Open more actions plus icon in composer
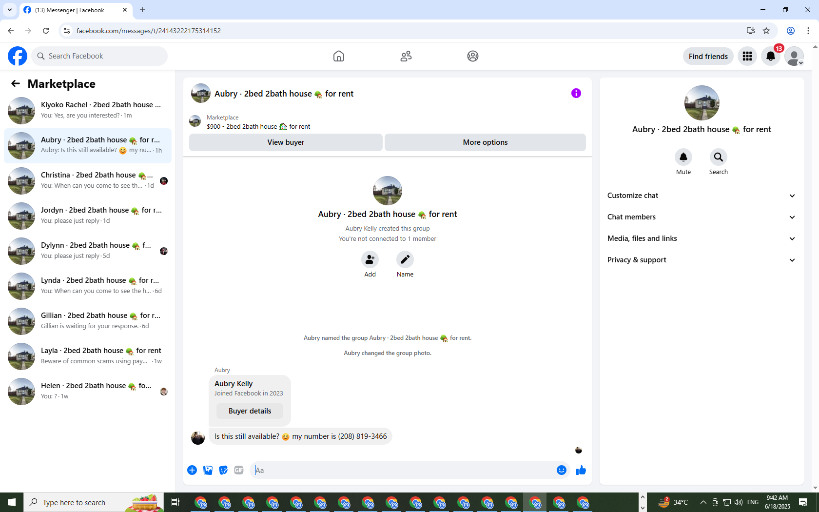The image size is (819, 512). point(192,470)
